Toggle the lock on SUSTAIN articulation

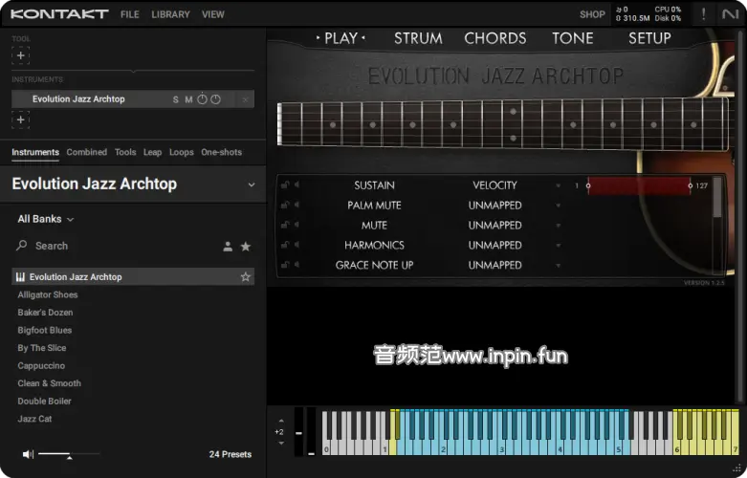285,185
